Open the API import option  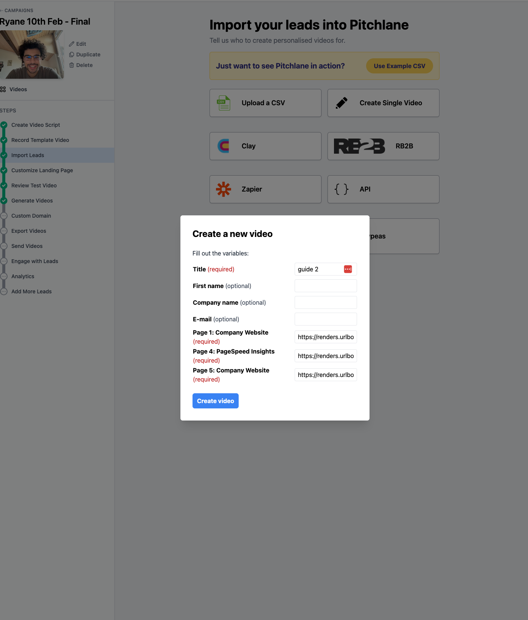(x=384, y=189)
